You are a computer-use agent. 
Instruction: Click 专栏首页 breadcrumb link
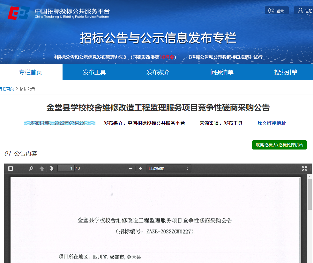tap(7, 89)
